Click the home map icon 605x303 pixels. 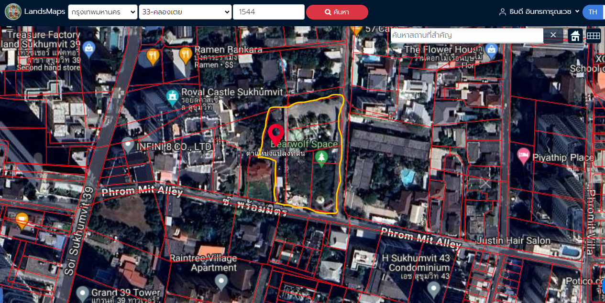point(575,36)
